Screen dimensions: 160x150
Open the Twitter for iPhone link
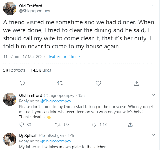(x=64, y=57)
